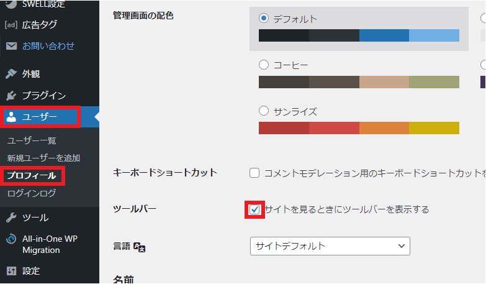Click the wrench icon for ツール

[11, 218]
